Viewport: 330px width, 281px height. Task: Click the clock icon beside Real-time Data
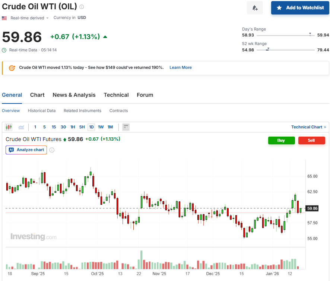4,50
